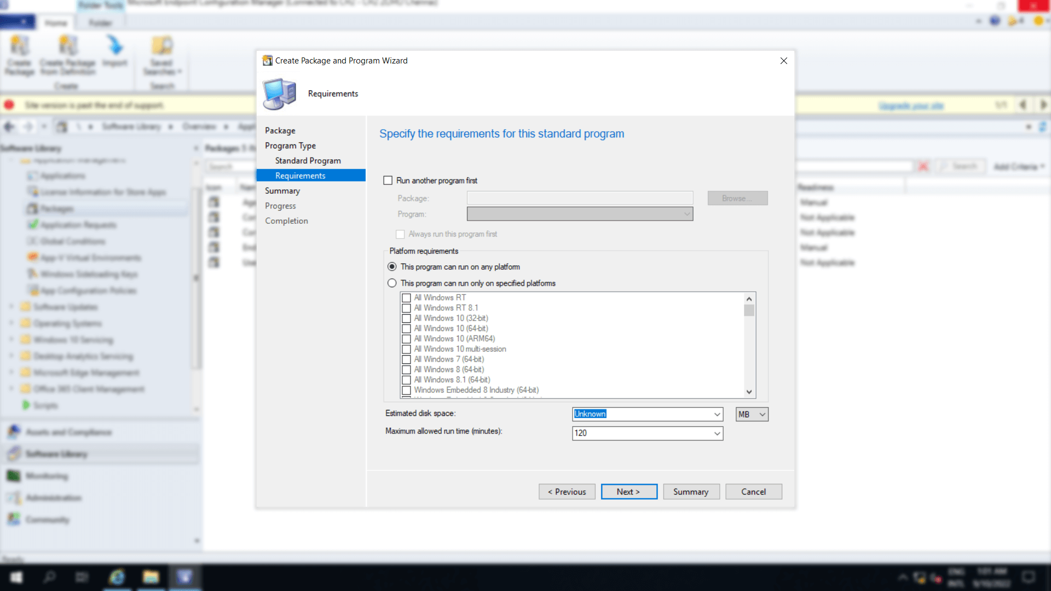Click Cancel to close the wizard

[753, 491]
